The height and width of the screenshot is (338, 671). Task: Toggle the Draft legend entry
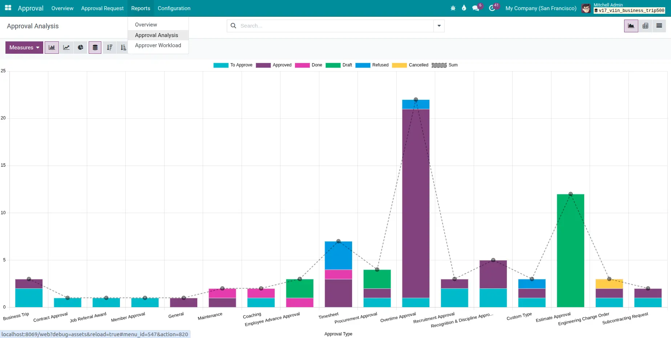(347, 65)
